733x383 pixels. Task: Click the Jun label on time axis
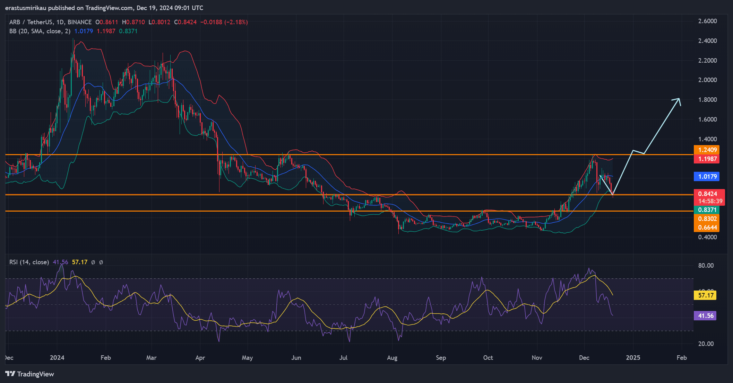click(x=296, y=358)
